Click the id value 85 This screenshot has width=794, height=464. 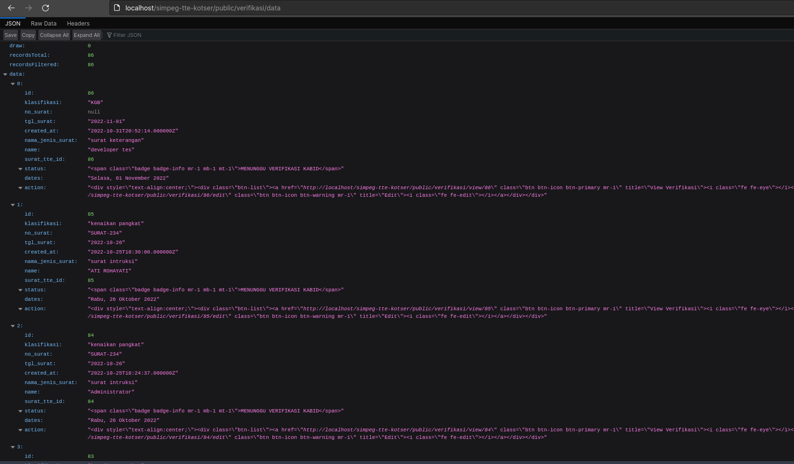click(x=91, y=214)
